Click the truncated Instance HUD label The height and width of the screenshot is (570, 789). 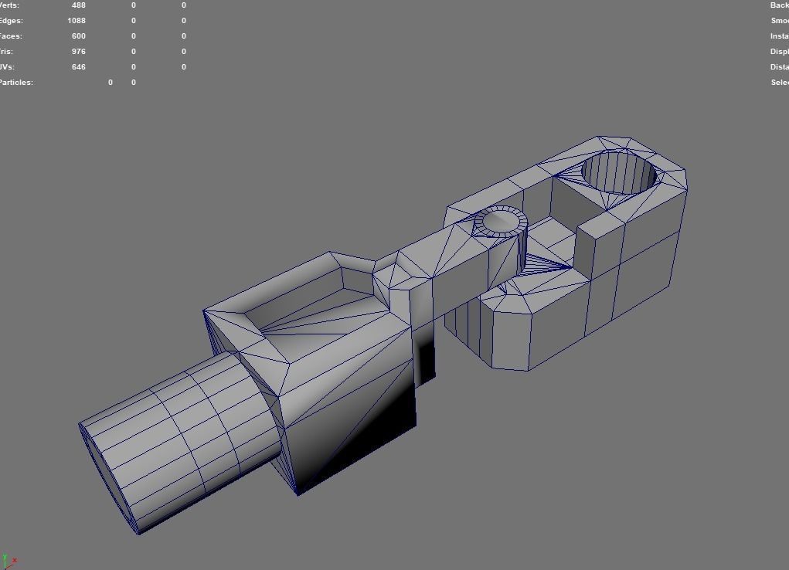(780, 36)
